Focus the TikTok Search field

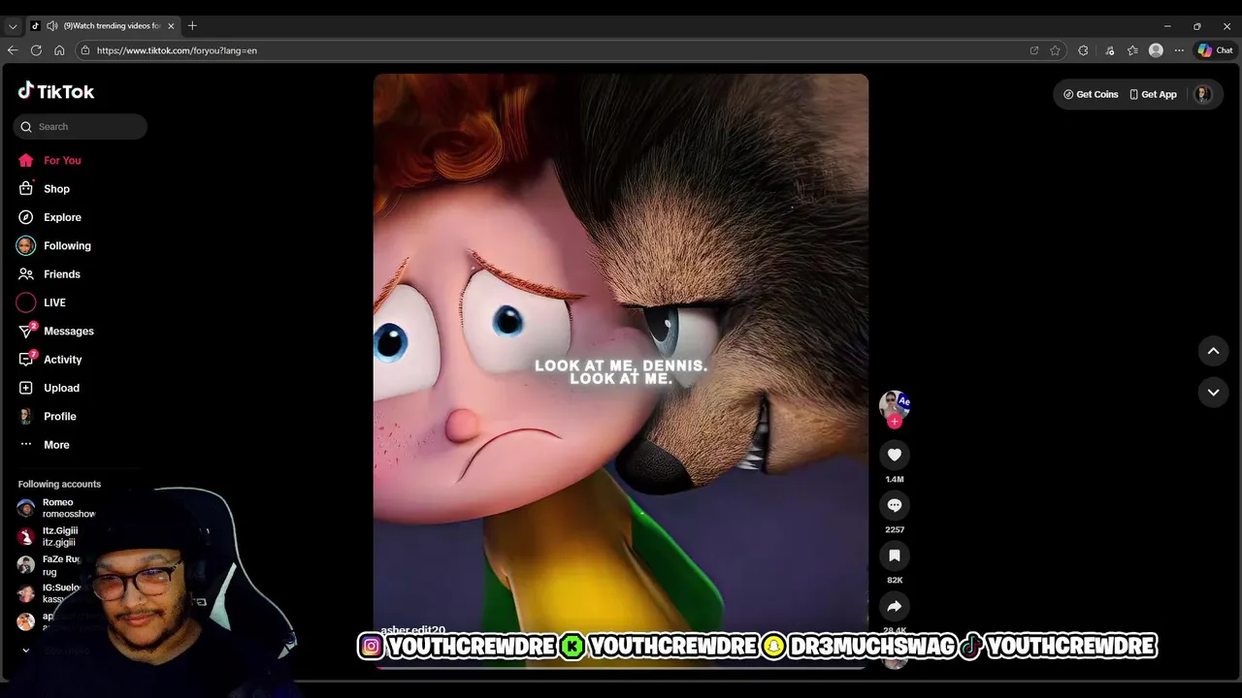(81, 126)
